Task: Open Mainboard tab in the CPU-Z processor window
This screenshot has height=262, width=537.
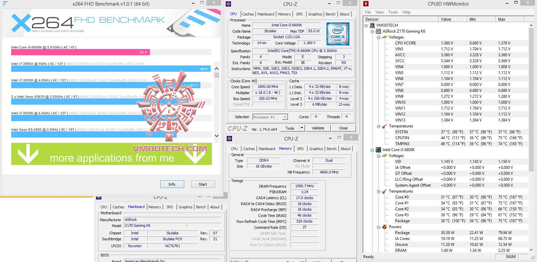Action: coord(266,14)
